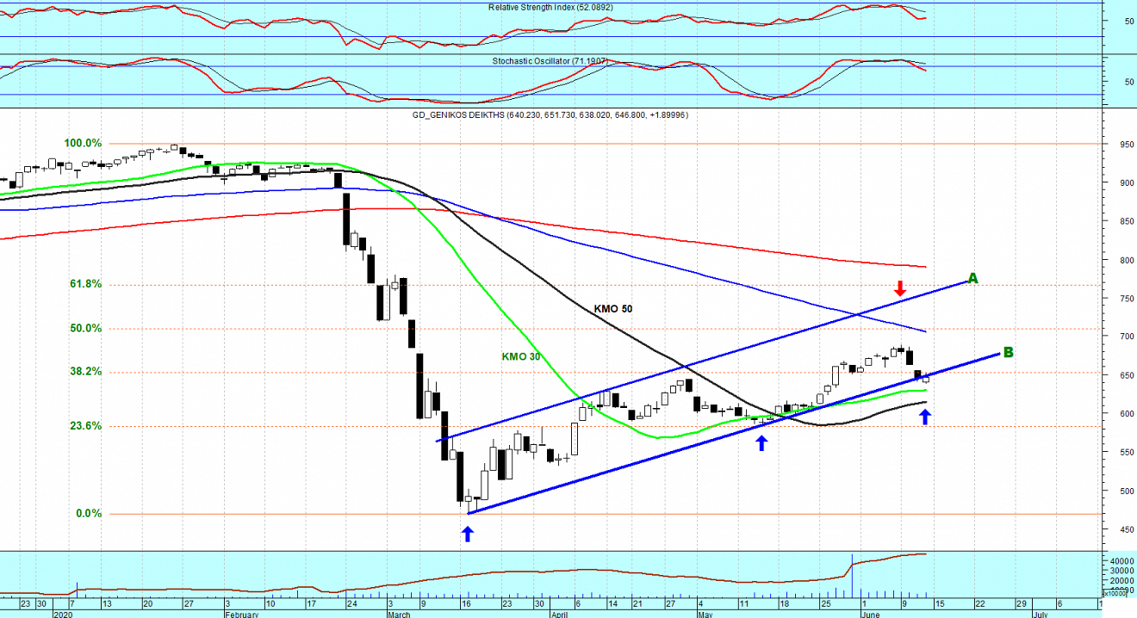Click the Stochastic Oscillator panel title

(x=547, y=62)
